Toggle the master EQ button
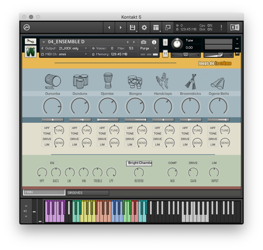Image resolution: width=263 pixels, height=250 pixels. [52, 163]
